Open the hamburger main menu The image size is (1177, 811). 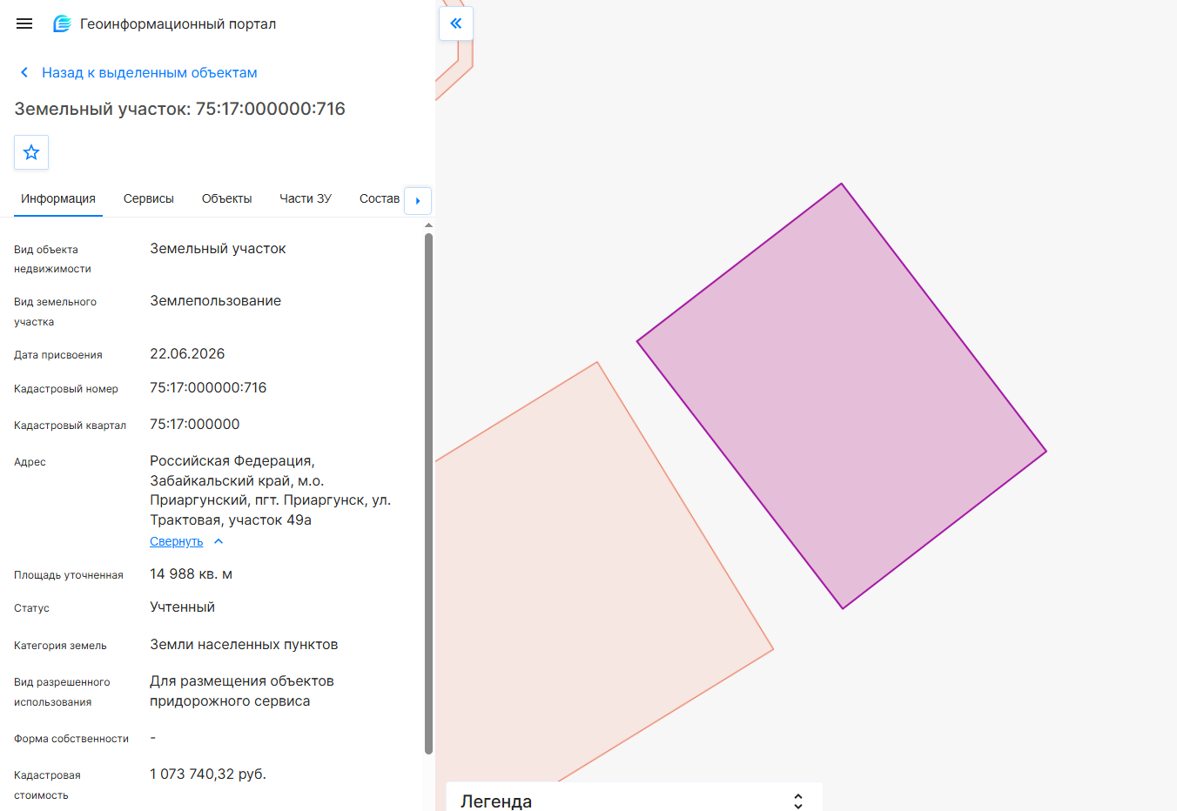[24, 23]
